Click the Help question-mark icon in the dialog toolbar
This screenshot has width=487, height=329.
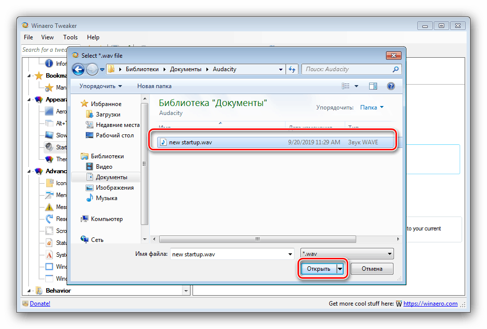391,86
